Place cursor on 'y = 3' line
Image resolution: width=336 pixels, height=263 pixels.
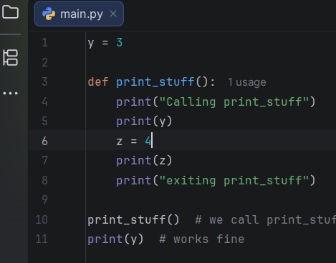(x=105, y=43)
